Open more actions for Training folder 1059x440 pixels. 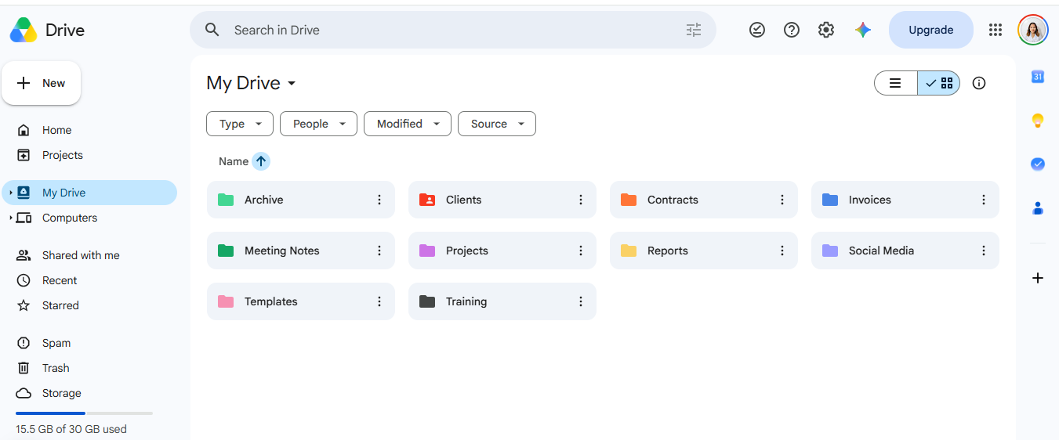(x=581, y=301)
